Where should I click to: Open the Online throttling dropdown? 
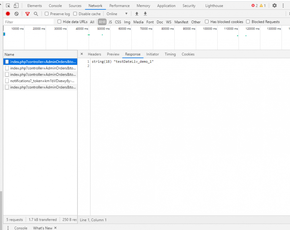coord(117,14)
